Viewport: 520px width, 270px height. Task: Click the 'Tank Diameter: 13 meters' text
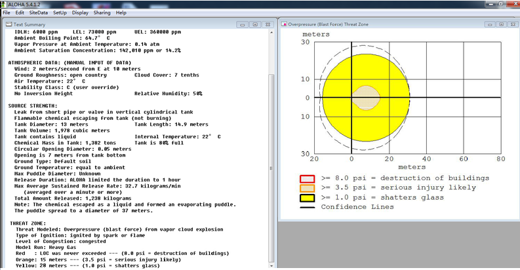tap(51, 125)
